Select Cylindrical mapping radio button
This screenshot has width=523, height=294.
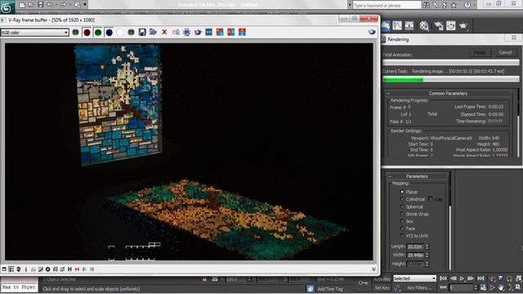(x=402, y=199)
